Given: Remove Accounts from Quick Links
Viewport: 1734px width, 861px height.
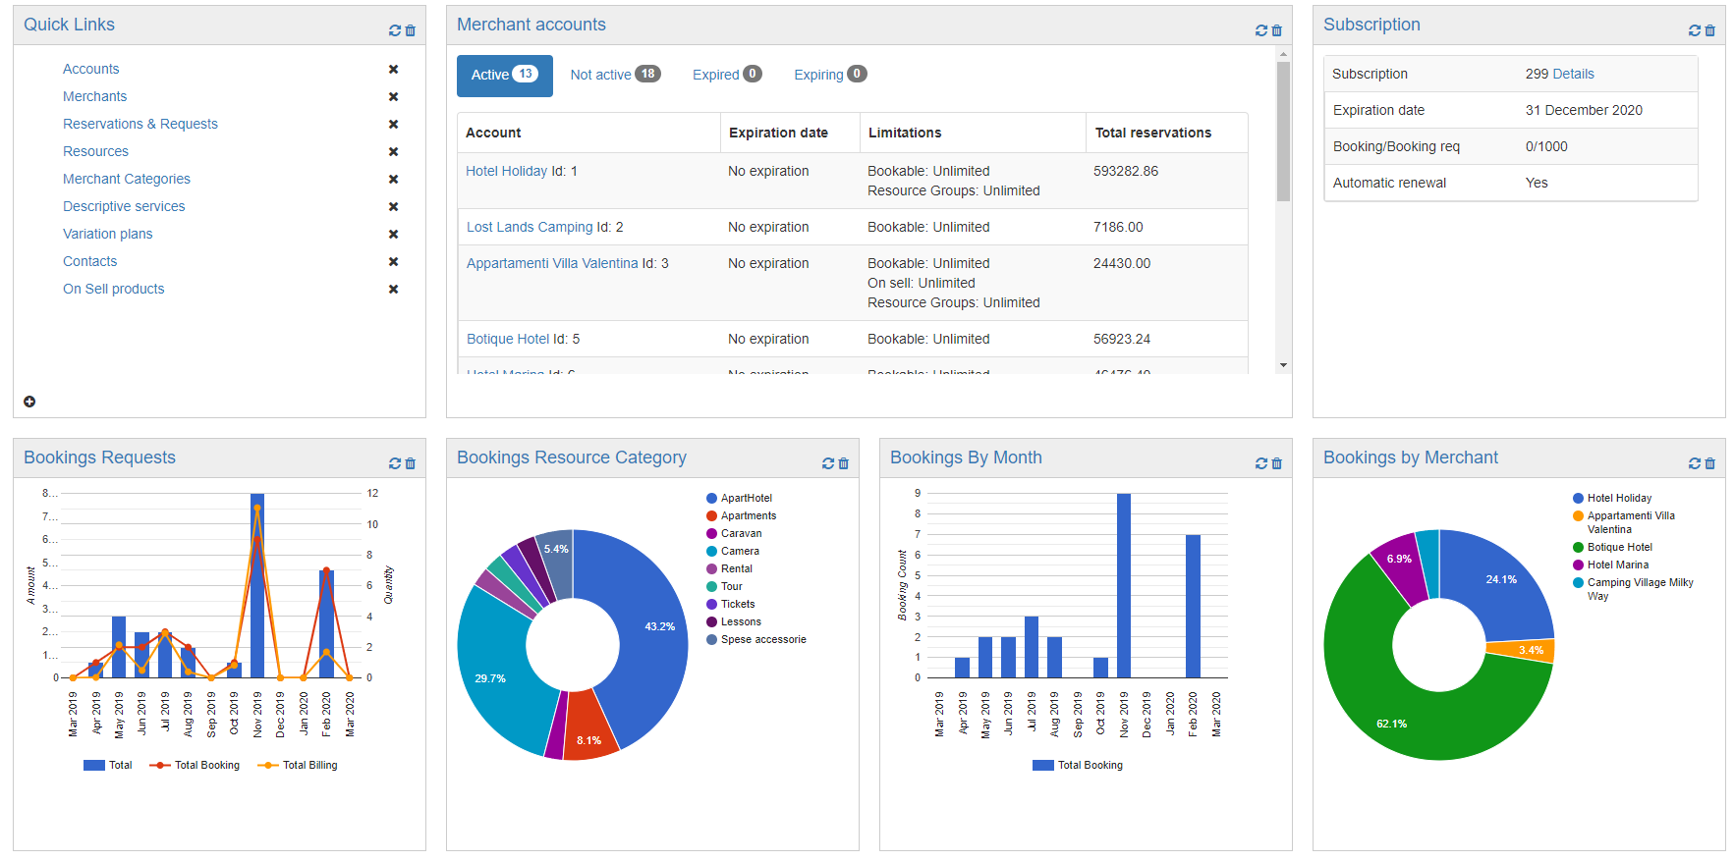Looking at the screenshot, I should click(x=393, y=69).
